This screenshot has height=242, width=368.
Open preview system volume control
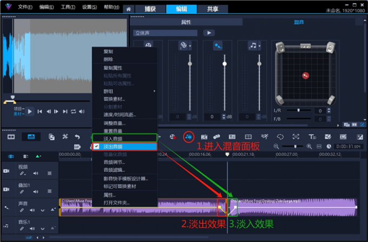[82, 111]
